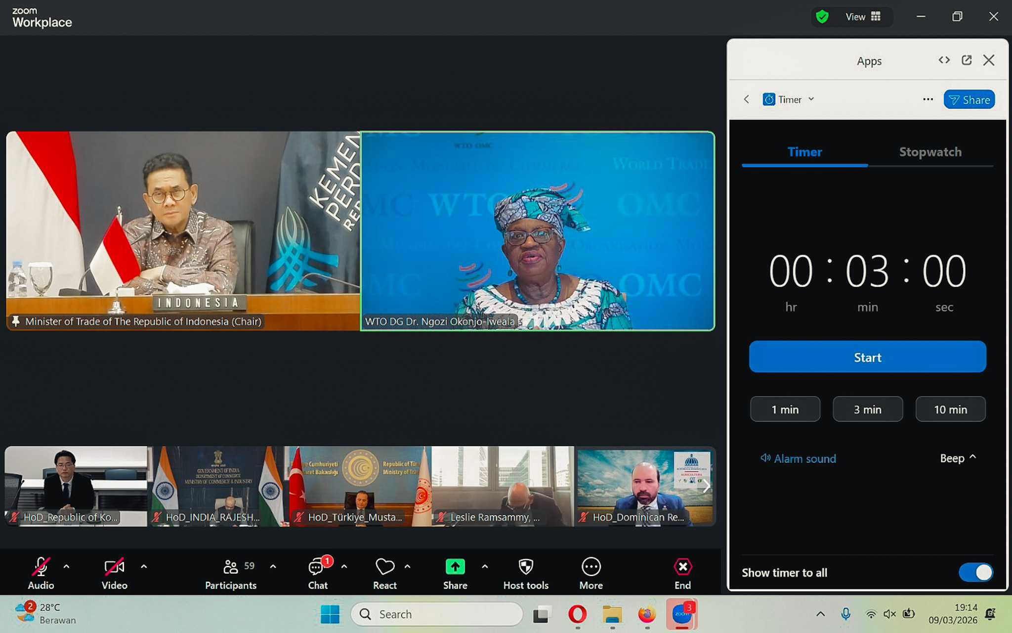1012x633 pixels.
Task: Click the green Share screen icon
Action: point(455,567)
